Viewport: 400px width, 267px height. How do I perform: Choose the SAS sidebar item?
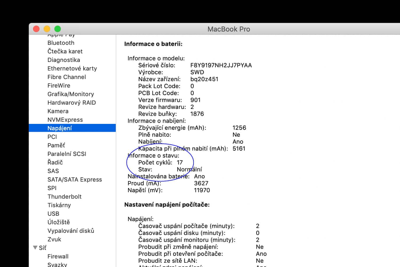tap(53, 171)
